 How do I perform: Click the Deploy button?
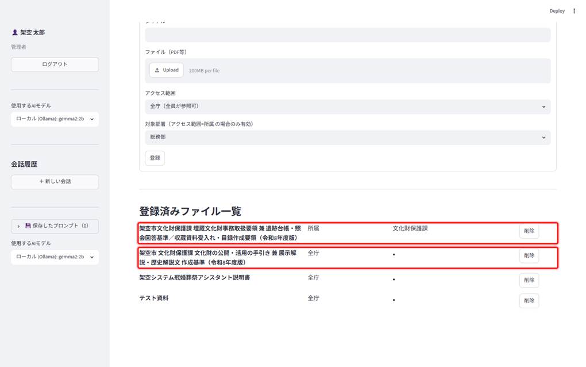click(x=557, y=11)
